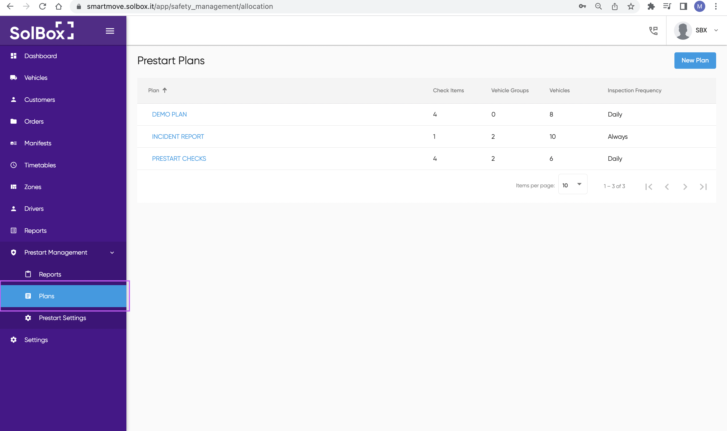Image resolution: width=727 pixels, height=431 pixels.
Task: Click the SolBox logo
Action: coord(42,31)
